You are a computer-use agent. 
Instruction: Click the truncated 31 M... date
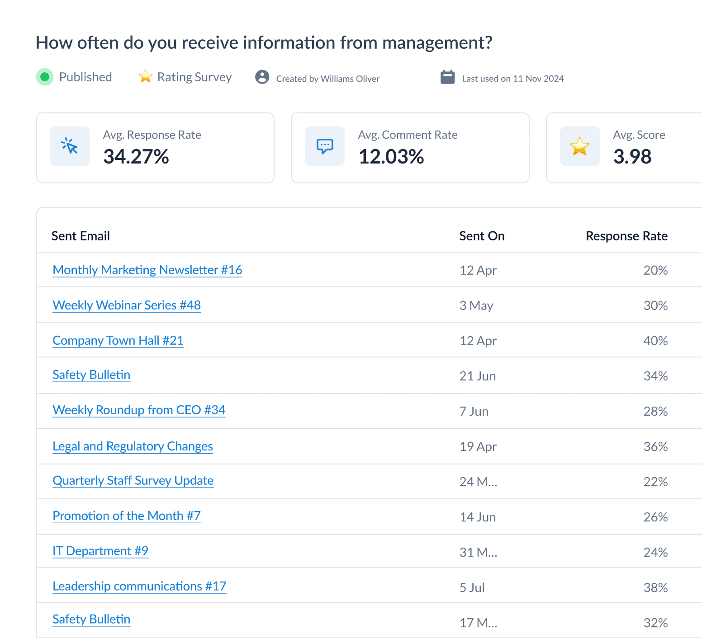(x=479, y=552)
